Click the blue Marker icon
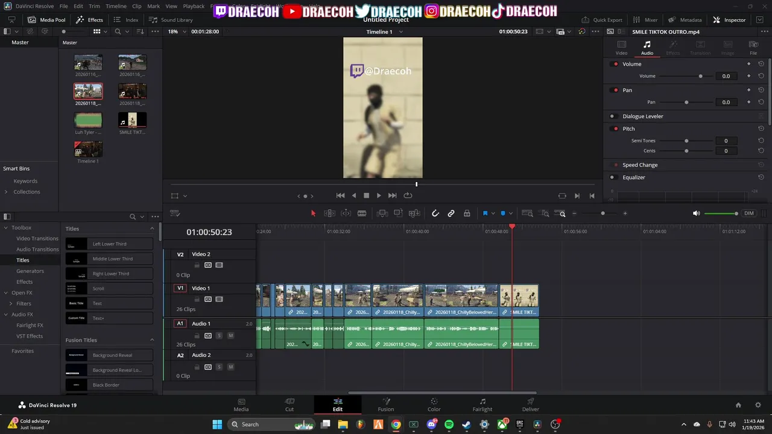This screenshot has width=772, height=434. click(503, 213)
